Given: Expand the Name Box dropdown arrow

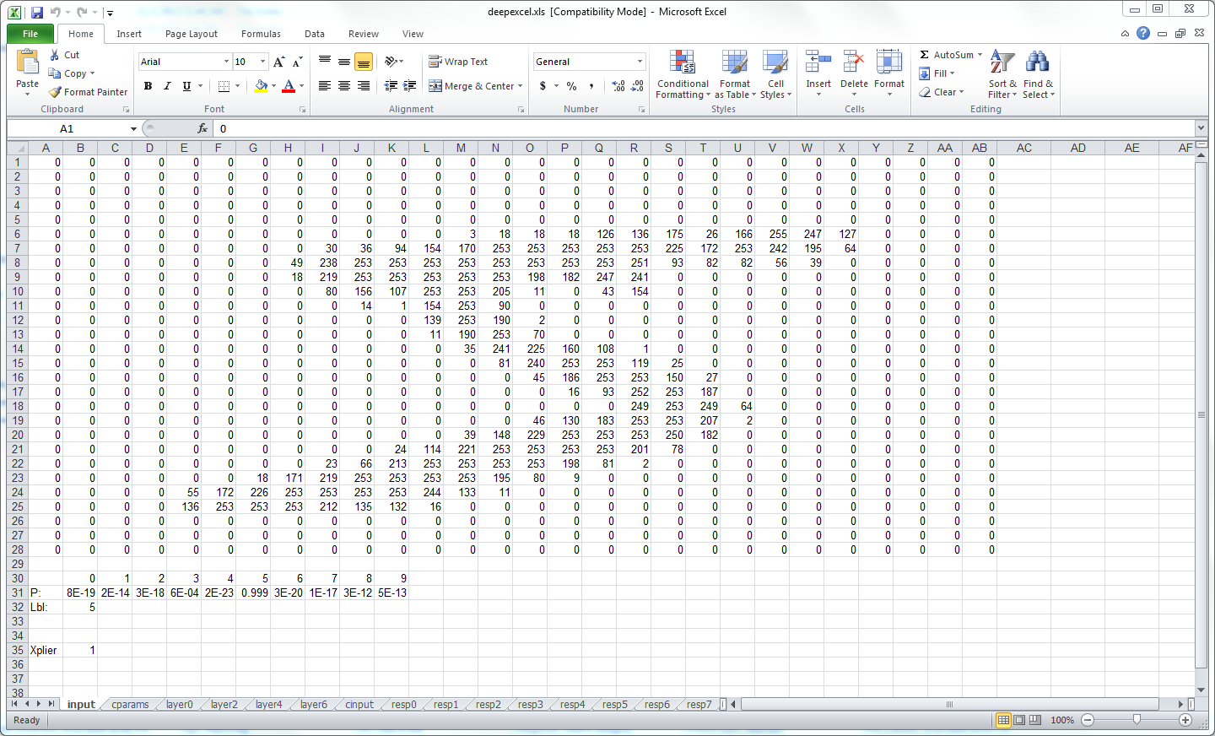Looking at the screenshot, I should (x=133, y=129).
